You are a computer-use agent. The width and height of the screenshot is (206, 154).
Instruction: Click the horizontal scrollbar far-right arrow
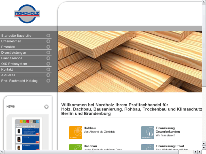[200, 152]
